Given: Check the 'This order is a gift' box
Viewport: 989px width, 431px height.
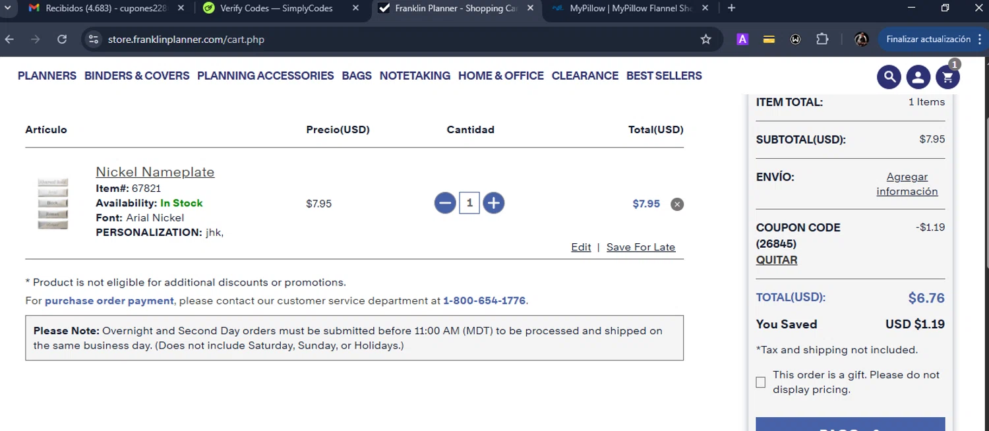Looking at the screenshot, I should [761, 382].
